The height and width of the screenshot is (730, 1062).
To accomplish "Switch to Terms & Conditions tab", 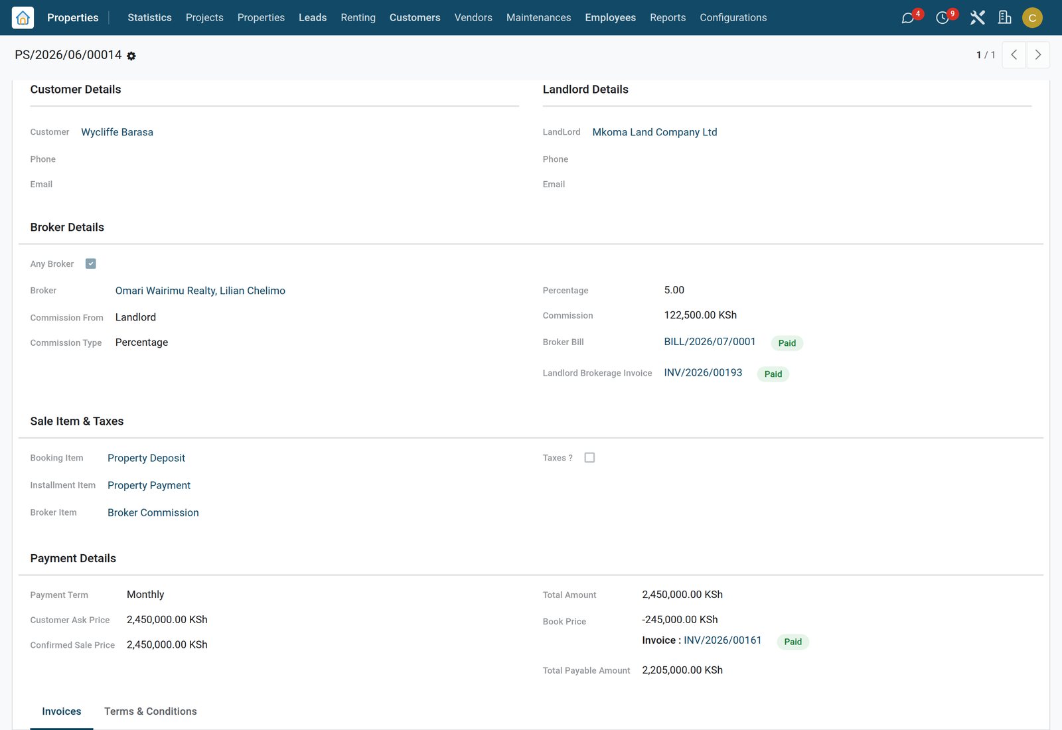I will click(151, 711).
